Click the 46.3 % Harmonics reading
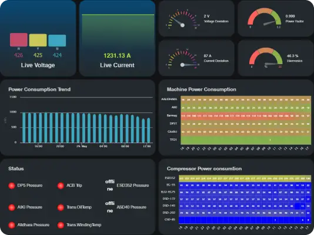The width and height of the screenshot is (314, 235). click(292, 56)
